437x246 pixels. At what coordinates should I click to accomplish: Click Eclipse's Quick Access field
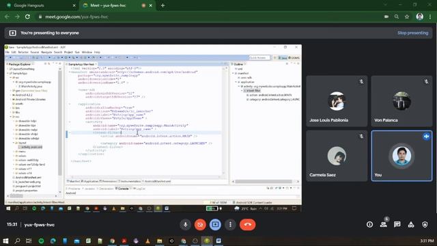coord(259,57)
